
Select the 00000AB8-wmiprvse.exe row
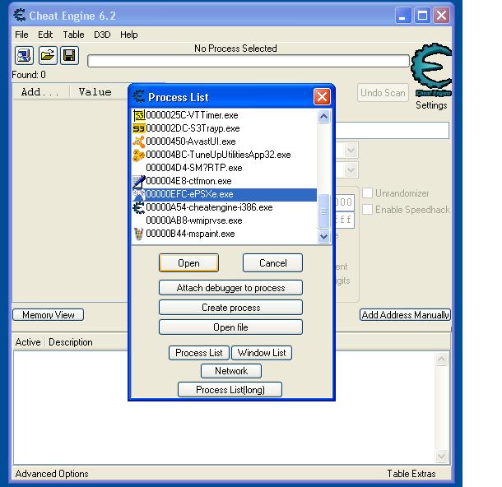pos(225,220)
